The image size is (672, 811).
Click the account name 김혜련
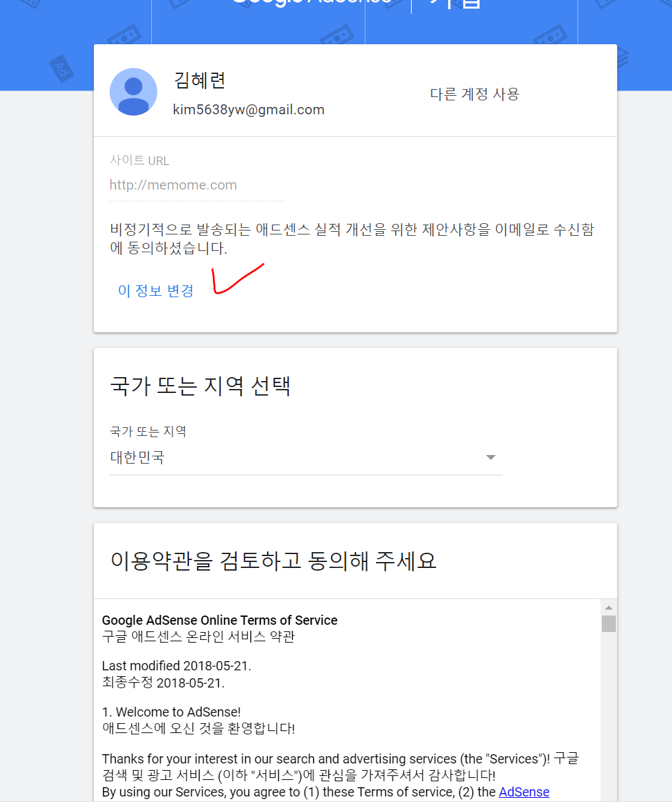pyautogui.click(x=200, y=81)
